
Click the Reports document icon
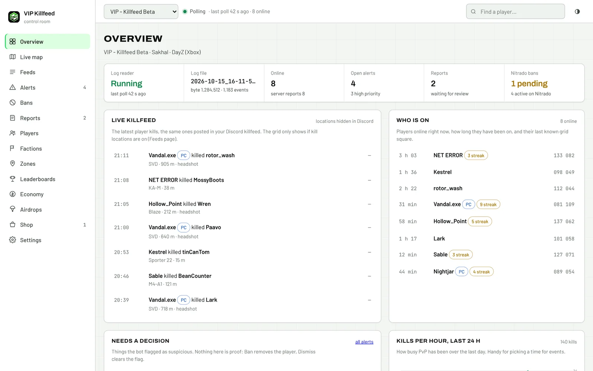tap(13, 118)
